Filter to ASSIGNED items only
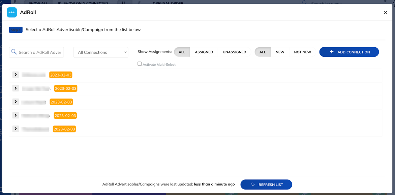The width and height of the screenshot is (395, 195). coord(204,52)
